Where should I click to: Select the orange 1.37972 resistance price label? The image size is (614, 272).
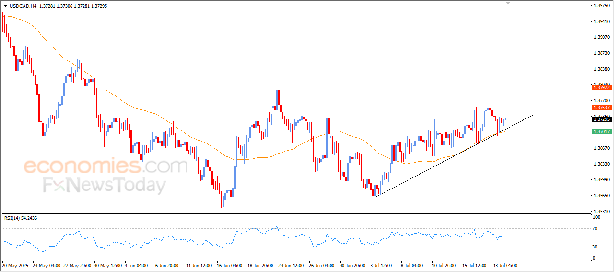(x=601, y=88)
